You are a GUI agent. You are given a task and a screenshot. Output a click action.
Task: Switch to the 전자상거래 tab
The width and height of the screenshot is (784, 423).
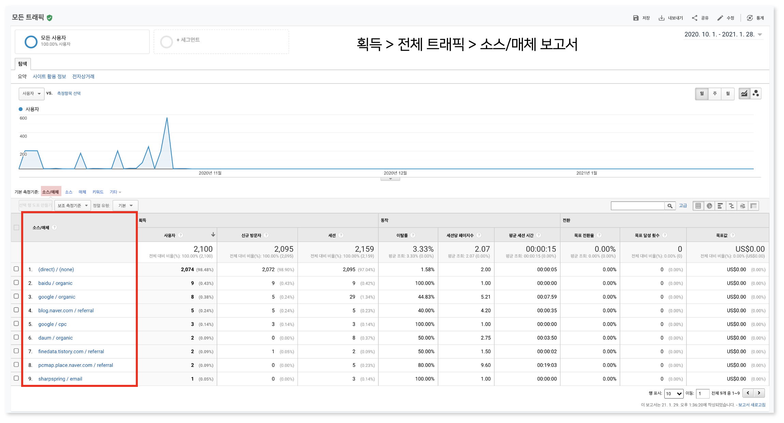click(x=83, y=76)
